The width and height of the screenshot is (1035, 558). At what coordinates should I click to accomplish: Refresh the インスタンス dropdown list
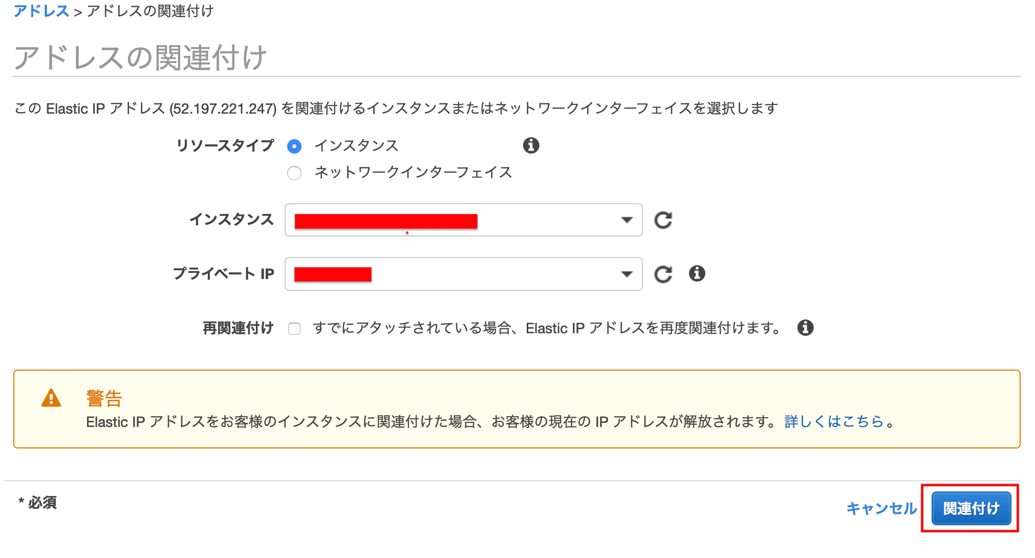663,220
